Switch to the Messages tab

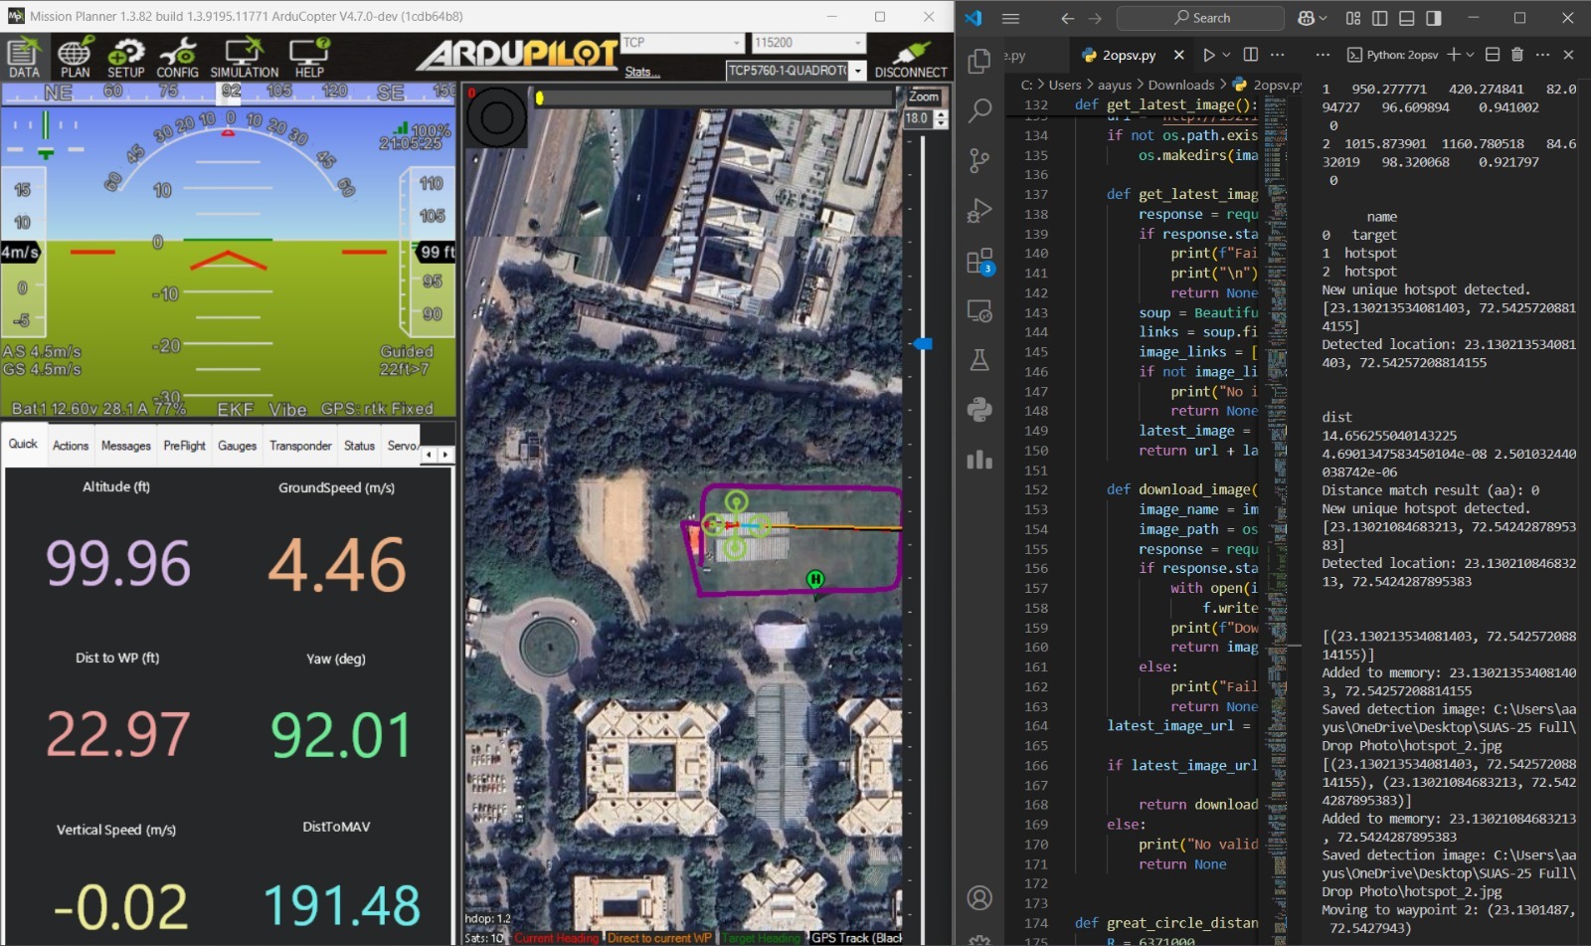click(126, 446)
